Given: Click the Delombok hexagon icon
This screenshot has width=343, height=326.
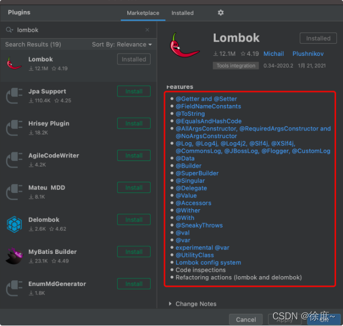Looking at the screenshot, I should pos(14,224).
